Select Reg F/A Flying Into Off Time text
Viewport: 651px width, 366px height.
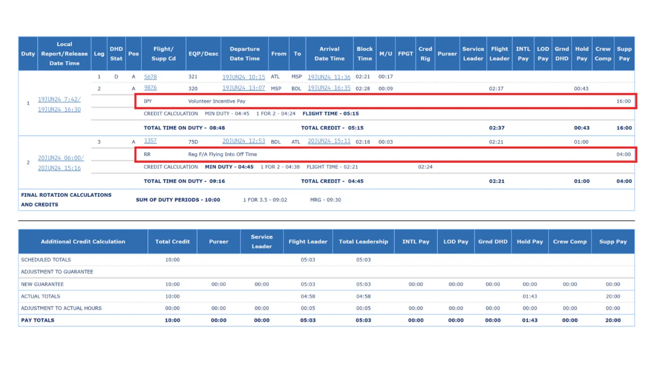coord(222,155)
